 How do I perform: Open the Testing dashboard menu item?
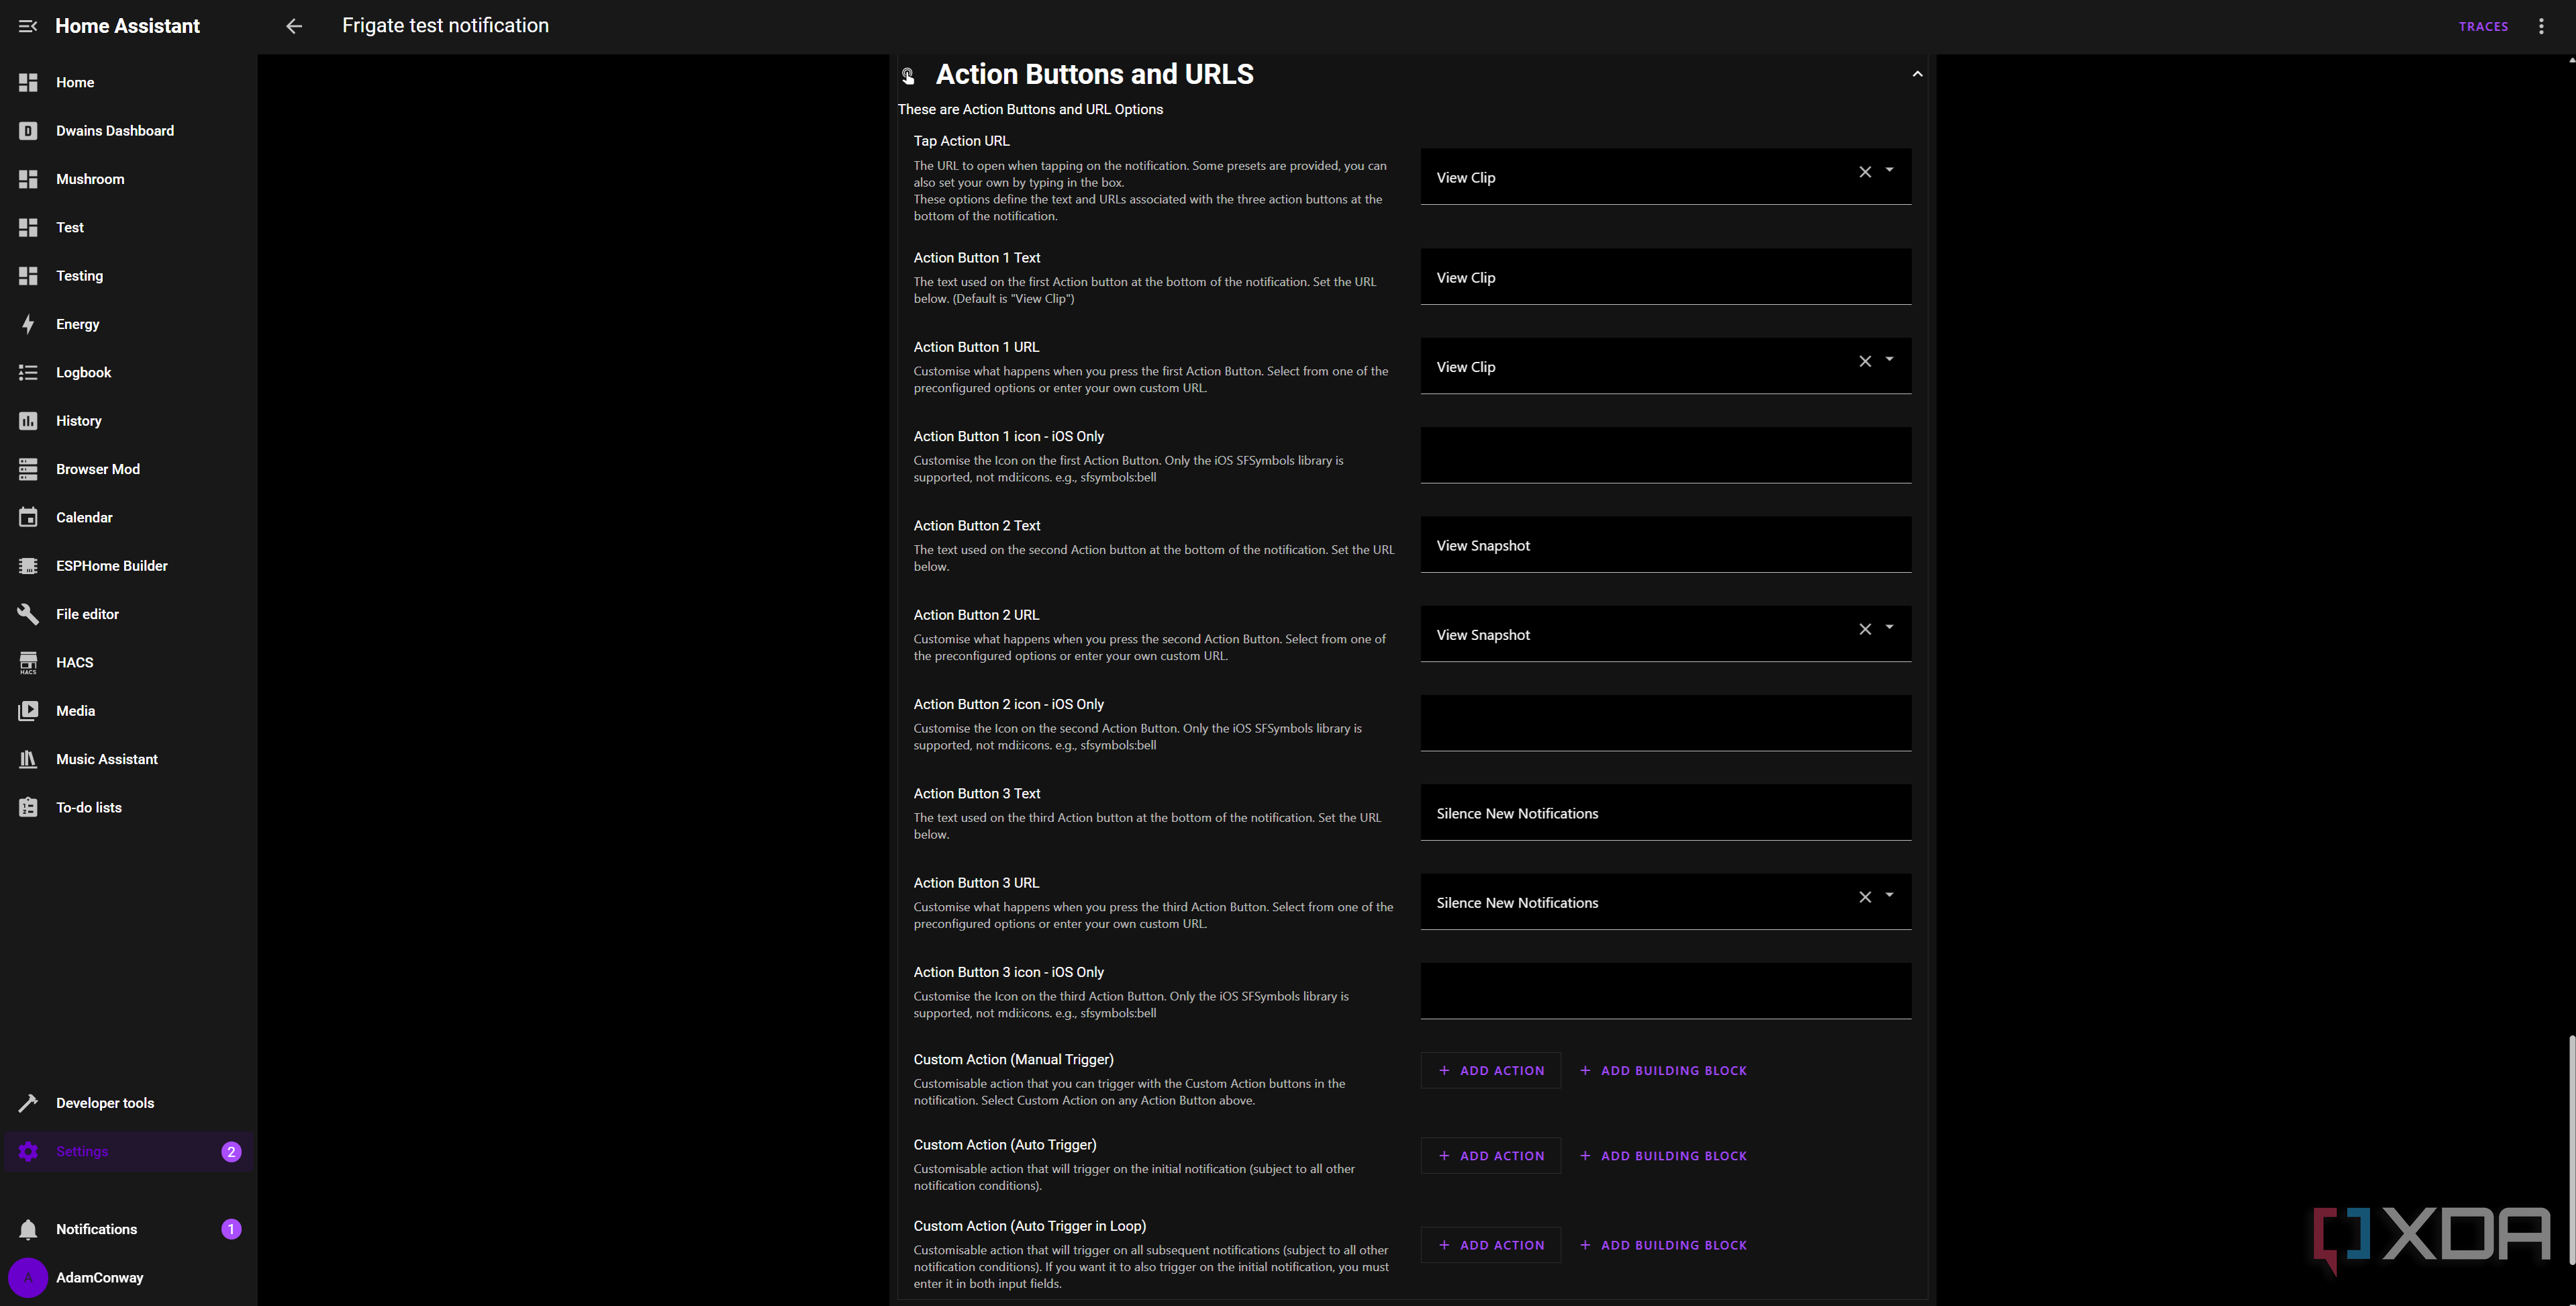coord(129,276)
